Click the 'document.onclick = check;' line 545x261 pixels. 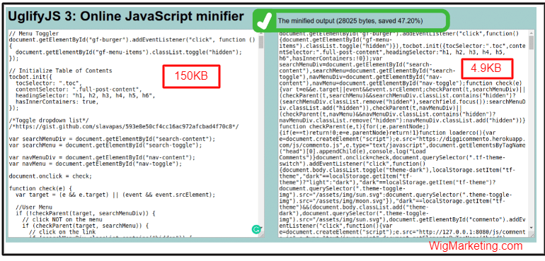click(x=51, y=176)
